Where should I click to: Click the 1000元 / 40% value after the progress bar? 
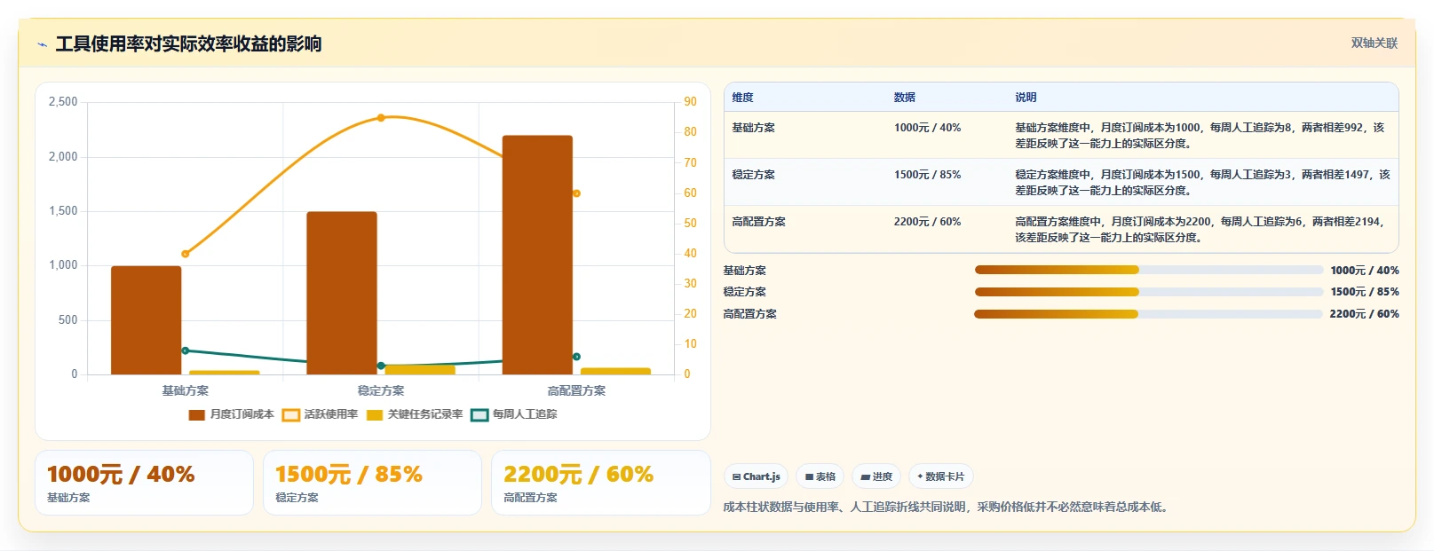1365,271
